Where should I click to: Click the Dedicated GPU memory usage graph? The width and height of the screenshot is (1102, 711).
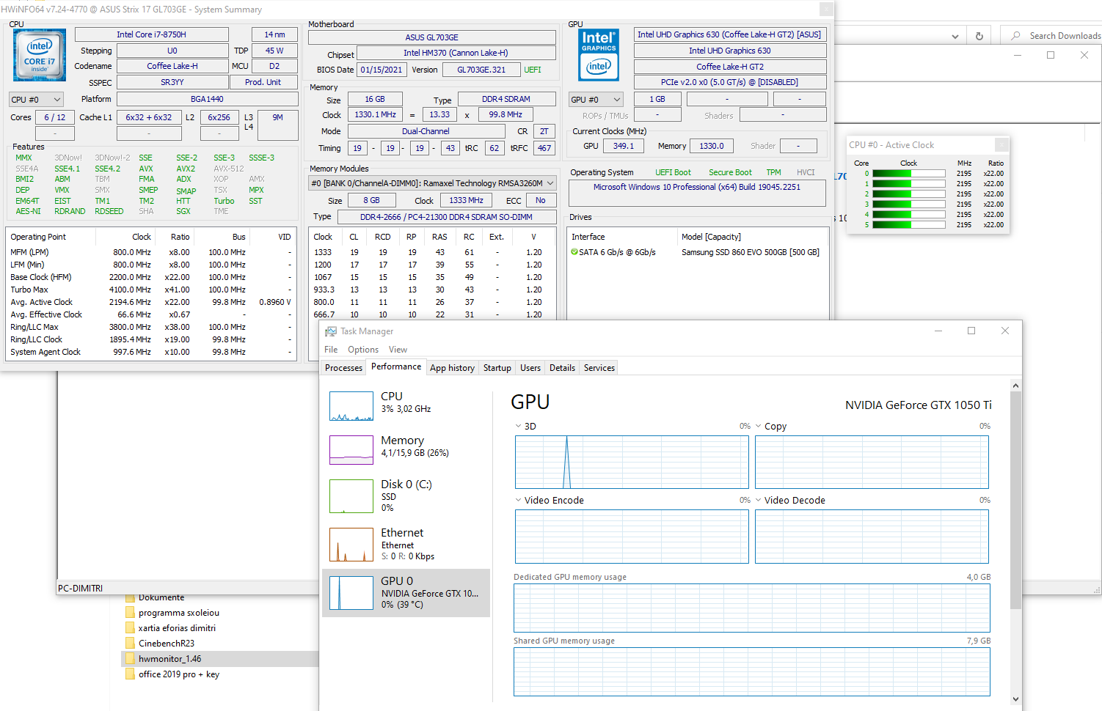[752, 608]
